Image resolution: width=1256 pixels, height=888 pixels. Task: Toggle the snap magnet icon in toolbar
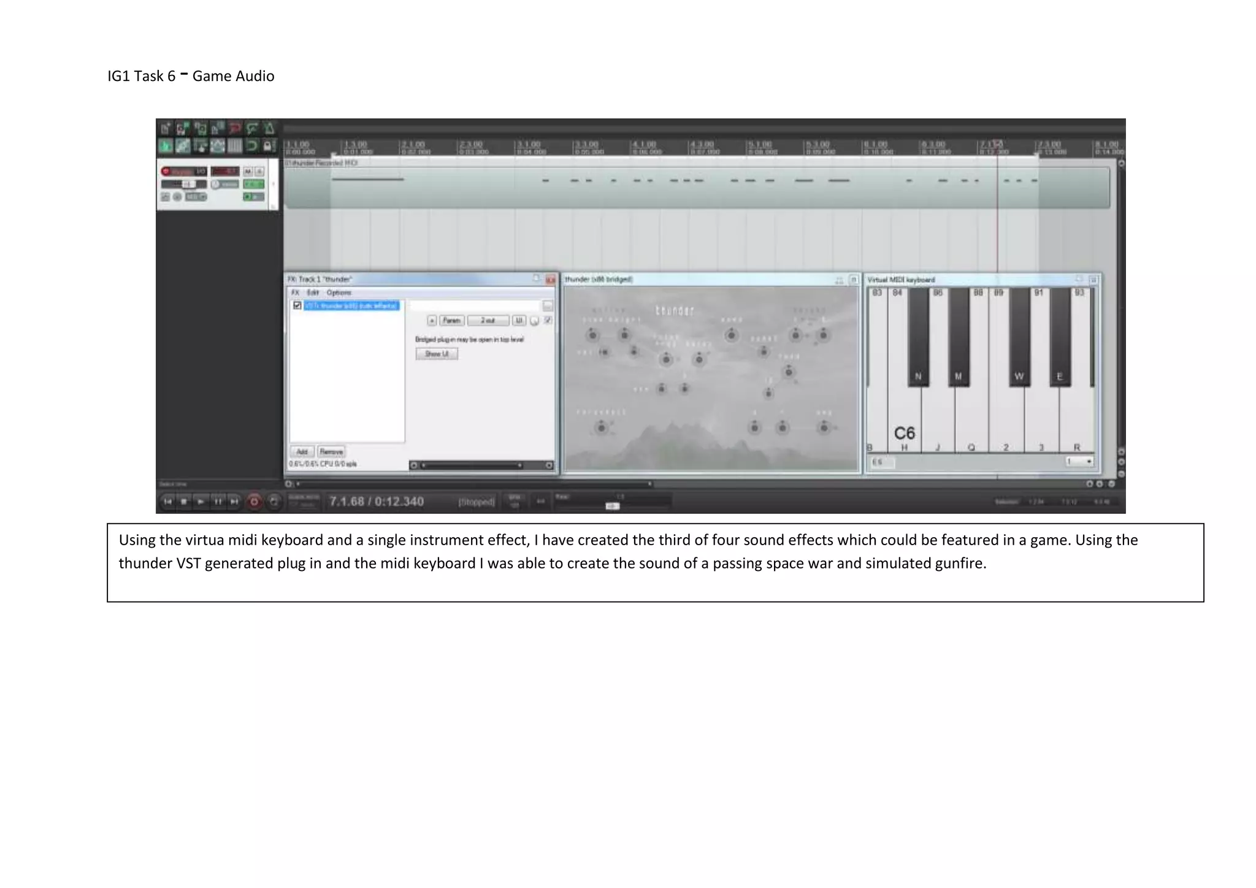point(251,146)
